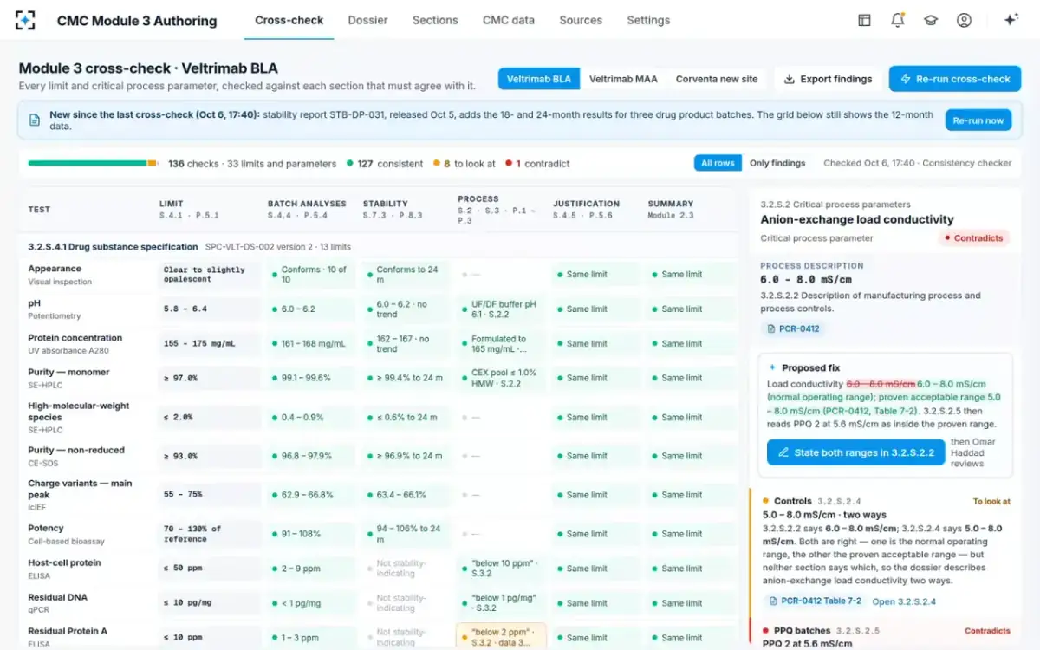The height and width of the screenshot is (650, 1040).
Task: Click State both ranges in 3.2.S.2.2
Action: coord(855,452)
